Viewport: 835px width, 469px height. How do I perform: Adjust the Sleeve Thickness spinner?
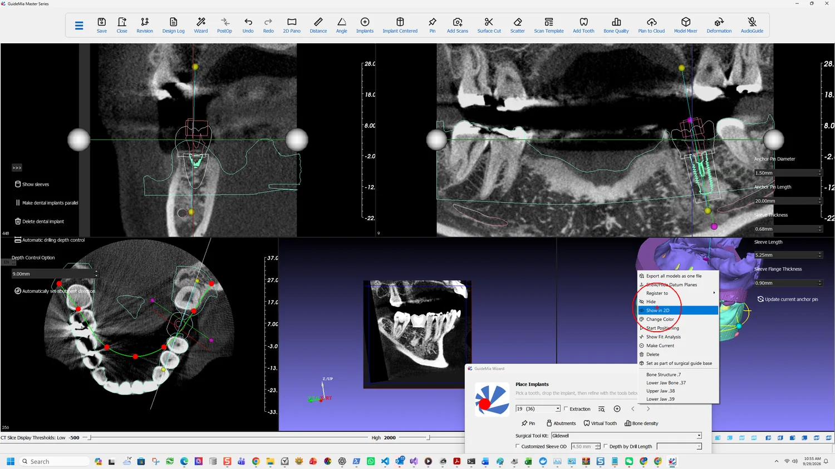coord(819,228)
